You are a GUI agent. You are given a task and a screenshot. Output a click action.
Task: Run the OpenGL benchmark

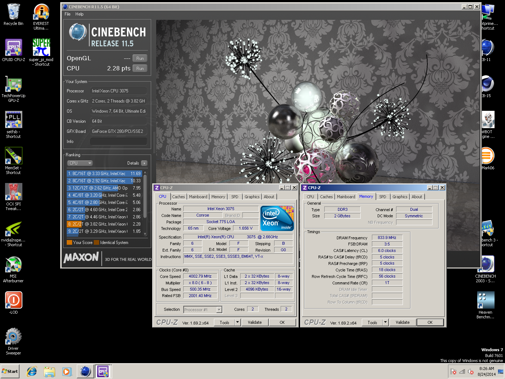click(140, 58)
